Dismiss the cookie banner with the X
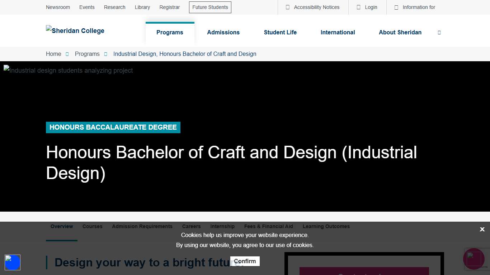 click(x=482, y=229)
